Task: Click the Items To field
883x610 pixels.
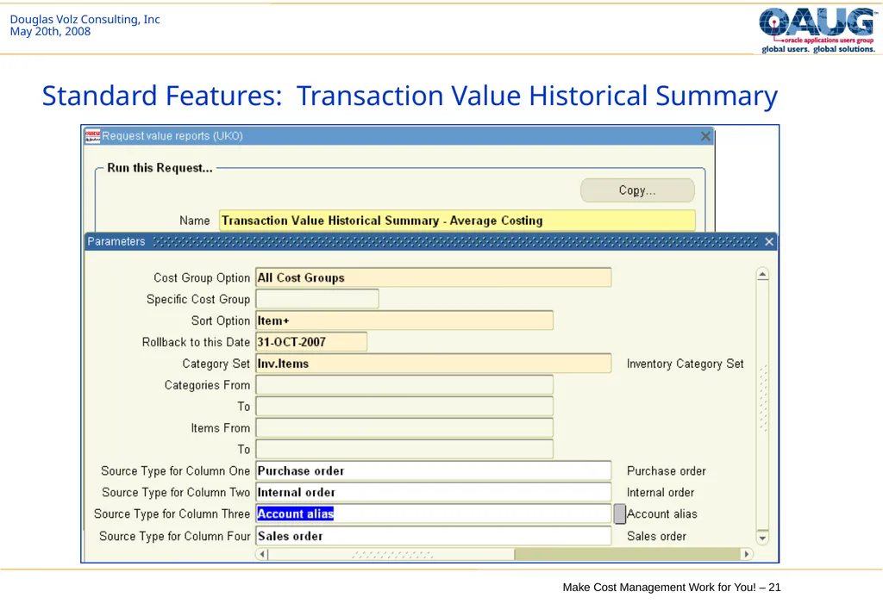Action: 404,449
